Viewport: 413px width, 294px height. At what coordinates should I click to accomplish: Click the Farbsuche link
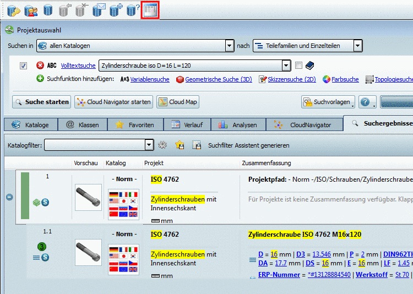tap(345, 79)
